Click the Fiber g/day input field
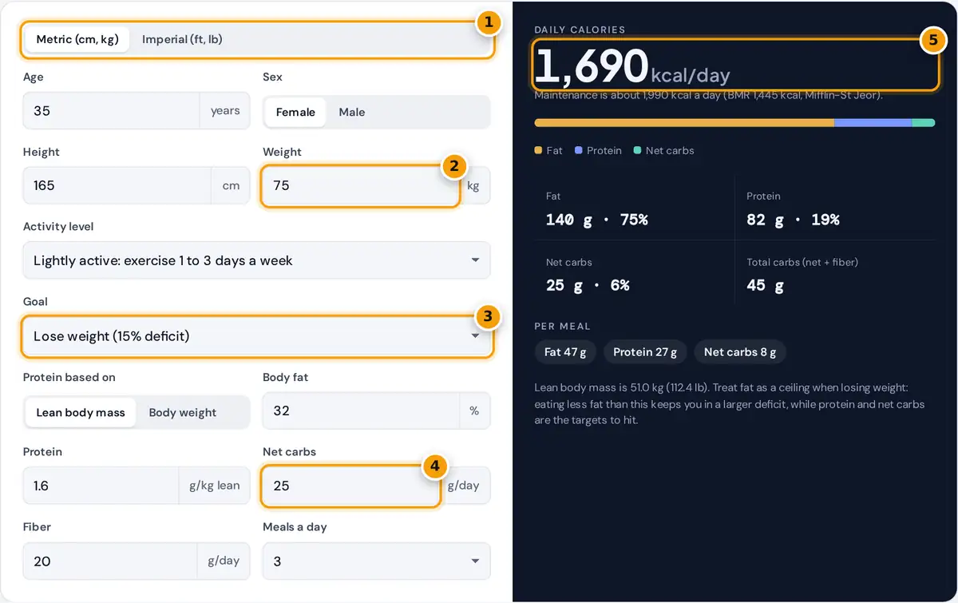 pyautogui.click(x=110, y=561)
